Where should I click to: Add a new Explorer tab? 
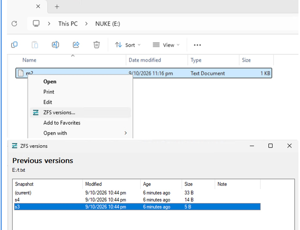click(57, 7)
